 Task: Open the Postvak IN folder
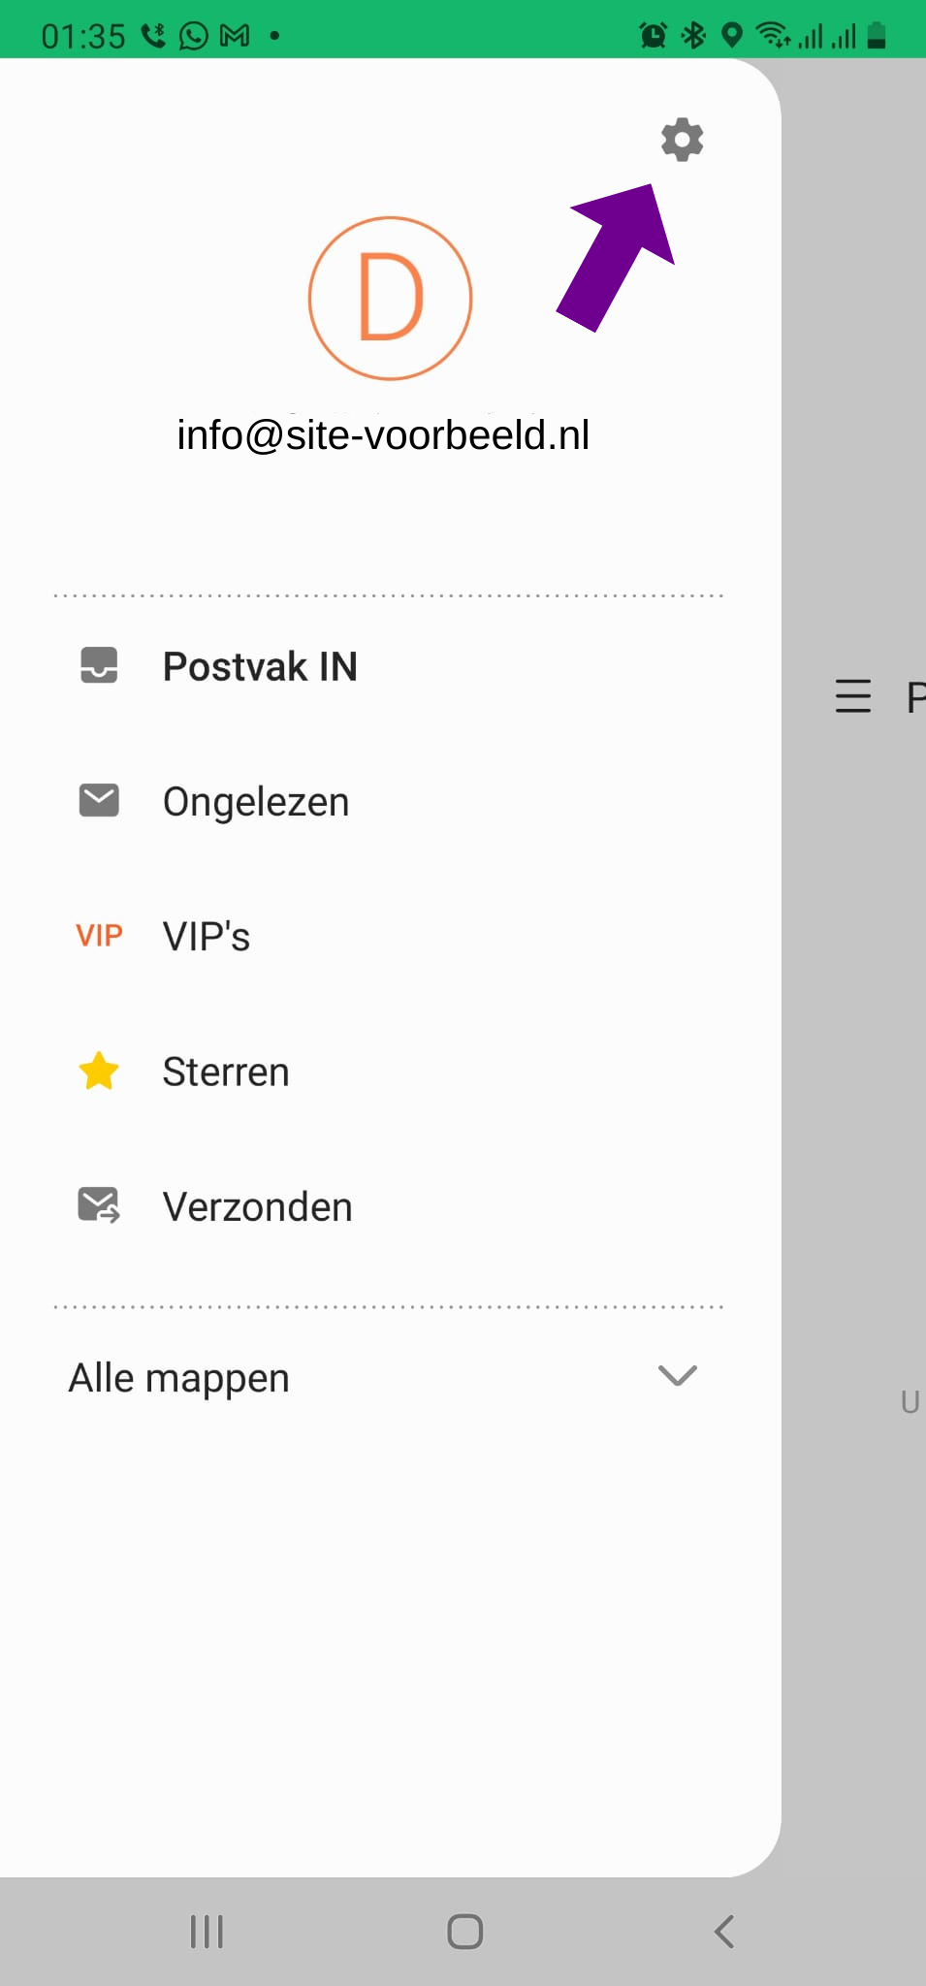260,667
